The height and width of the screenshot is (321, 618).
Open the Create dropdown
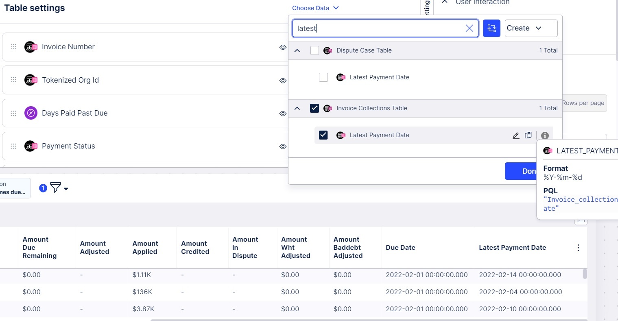click(531, 28)
